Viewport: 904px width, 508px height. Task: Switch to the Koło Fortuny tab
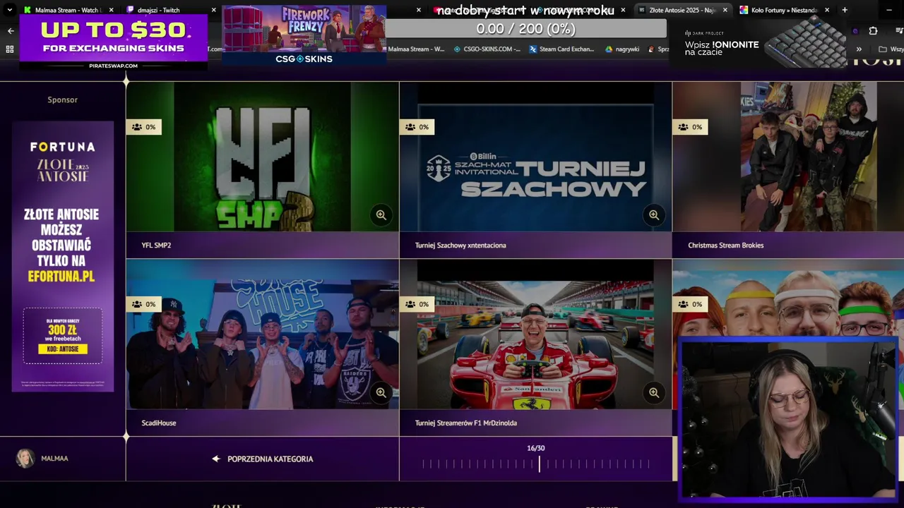click(x=784, y=10)
